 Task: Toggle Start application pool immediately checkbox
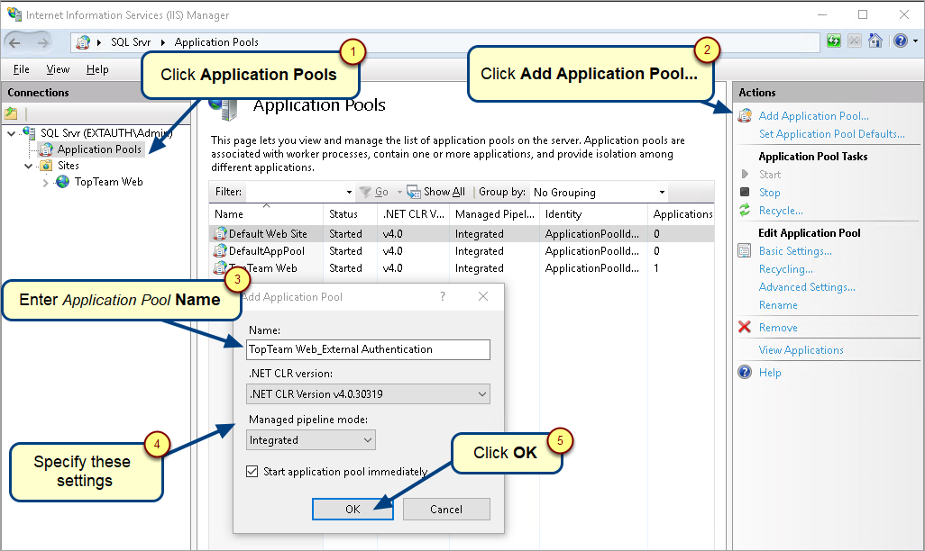[x=252, y=472]
